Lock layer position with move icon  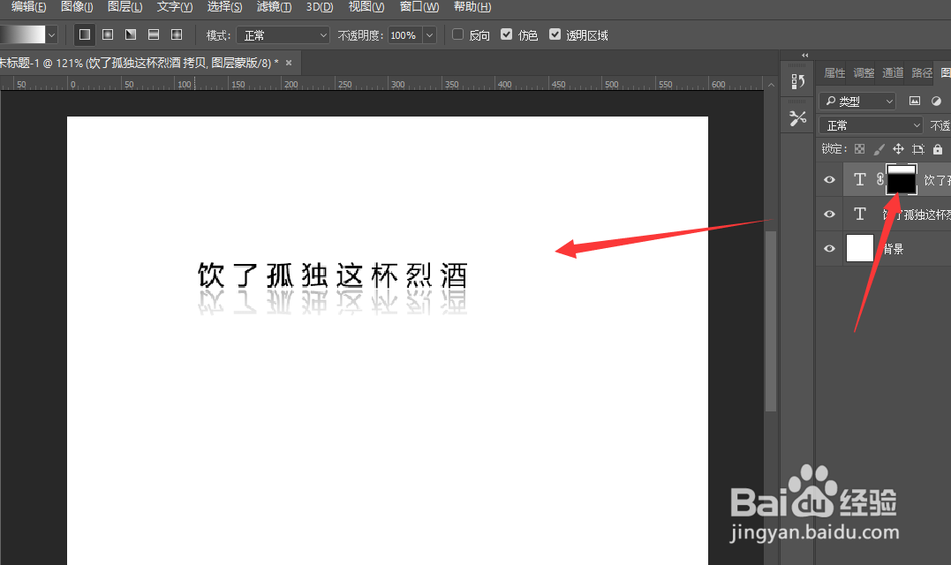pyautogui.click(x=898, y=148)
